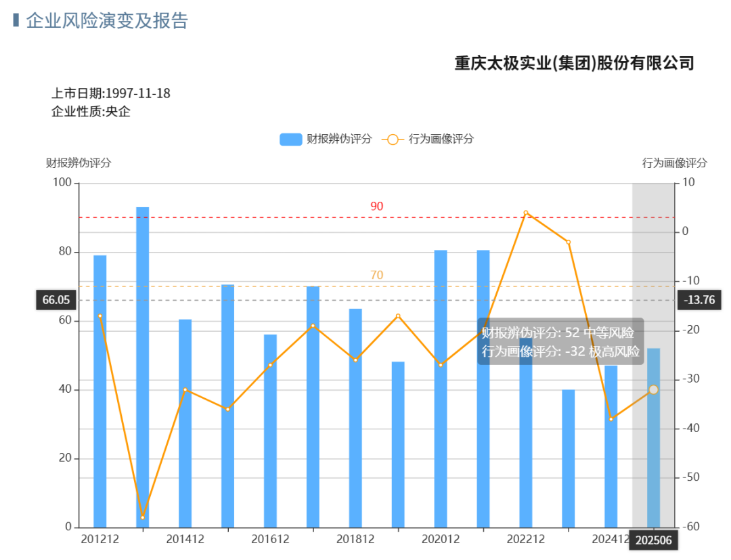Click the x-axis label 201612

[x=270, y=540]
